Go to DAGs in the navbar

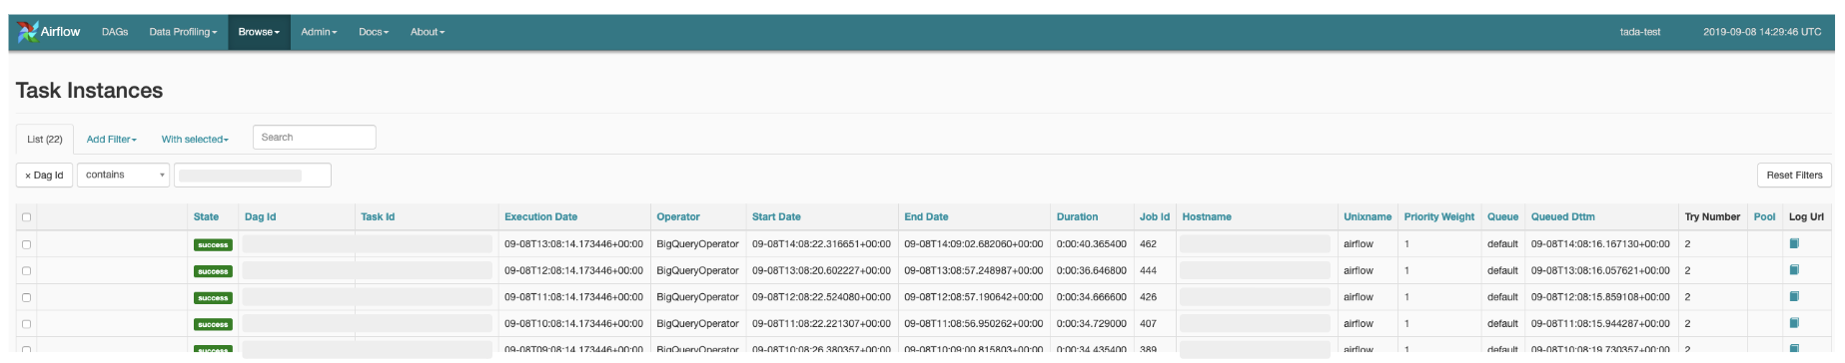115,32
